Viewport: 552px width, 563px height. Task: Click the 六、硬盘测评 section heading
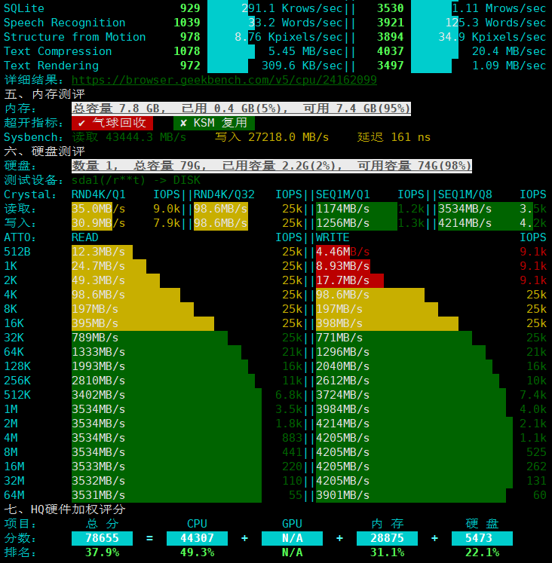[x=44, y=151]
